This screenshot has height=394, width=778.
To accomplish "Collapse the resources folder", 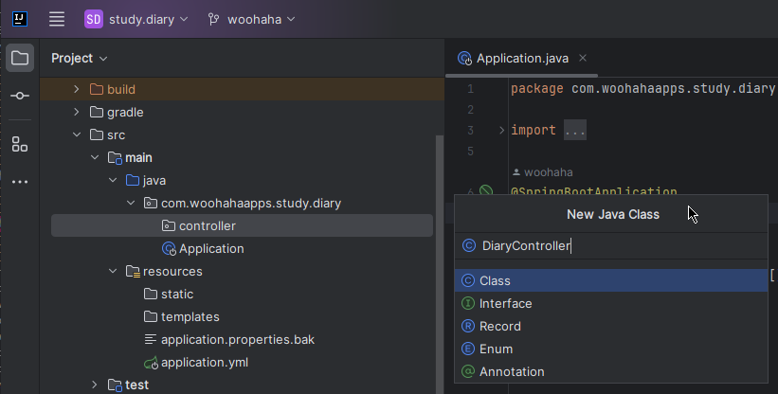I will click(113, 272).
